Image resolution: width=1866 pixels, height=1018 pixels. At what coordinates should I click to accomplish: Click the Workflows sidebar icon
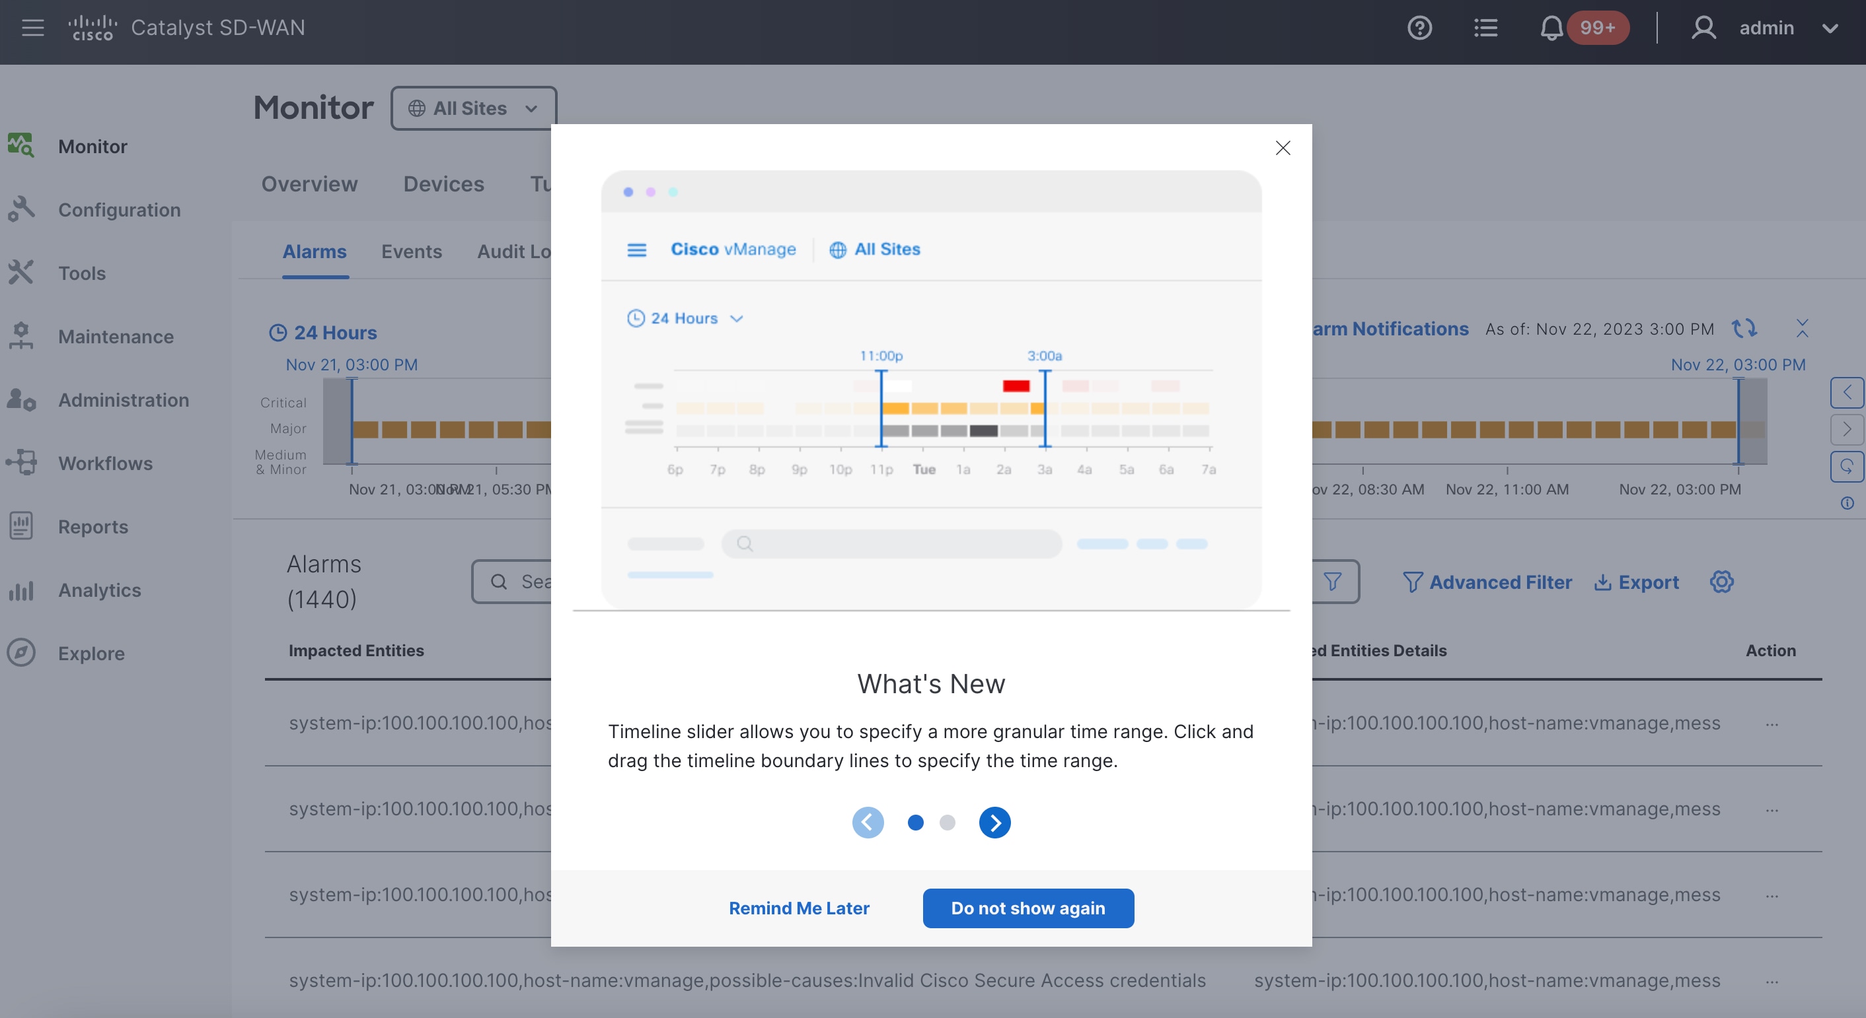coord(21,462)
